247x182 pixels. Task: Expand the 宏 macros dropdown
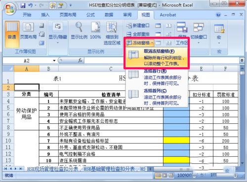(219, 34)
